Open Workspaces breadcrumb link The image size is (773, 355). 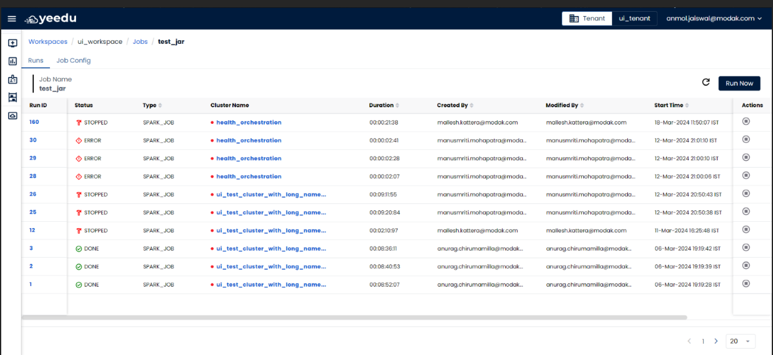coord(48,42)
